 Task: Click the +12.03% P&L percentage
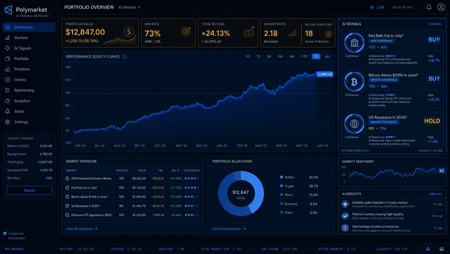tap(175, 206)
